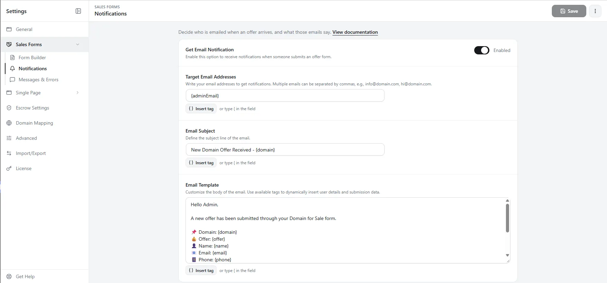The width and height of the screenshot is (607, 283).
Task: Expand the Single Page chevron
Action: click(x=78, y=93)
